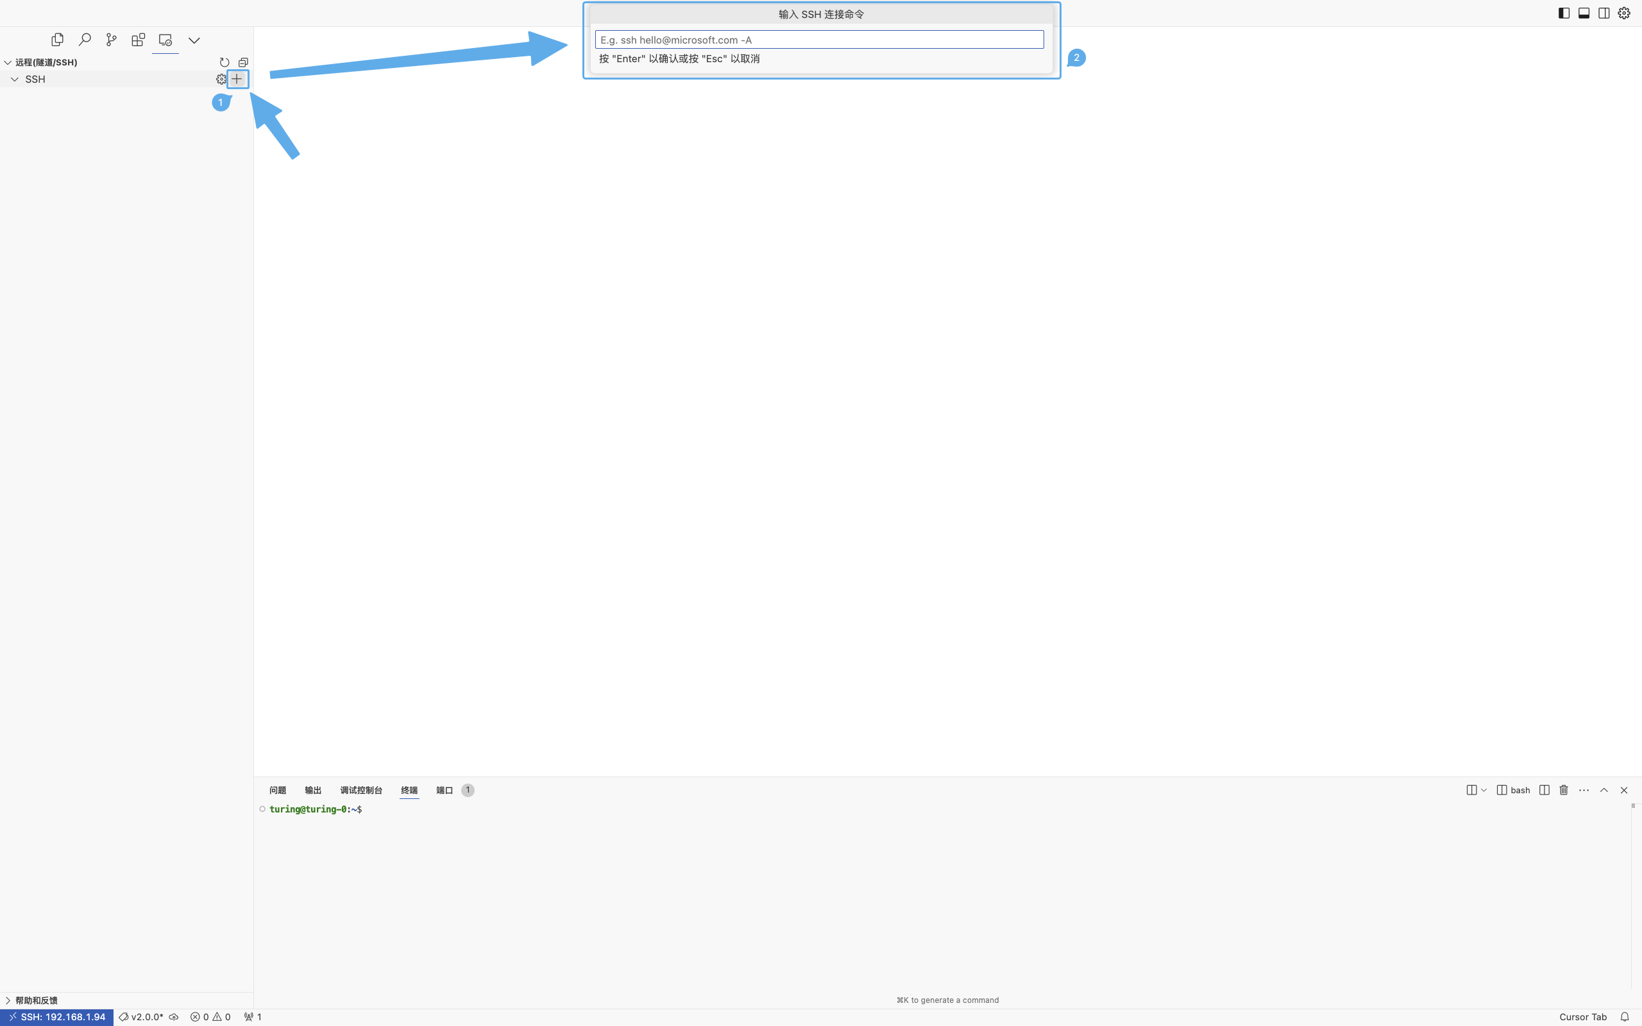Viewport: 1642px width, 1026px height.
Task: Add new SSH host plus button
Action: [237, 80]
